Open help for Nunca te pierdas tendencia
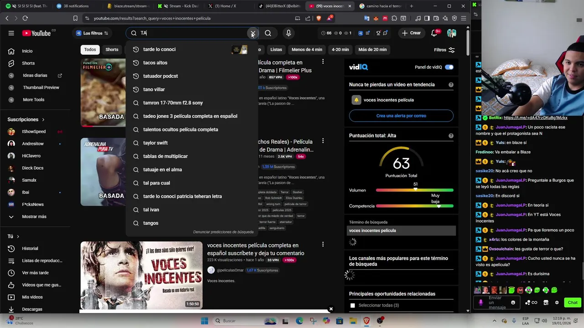 451,85
